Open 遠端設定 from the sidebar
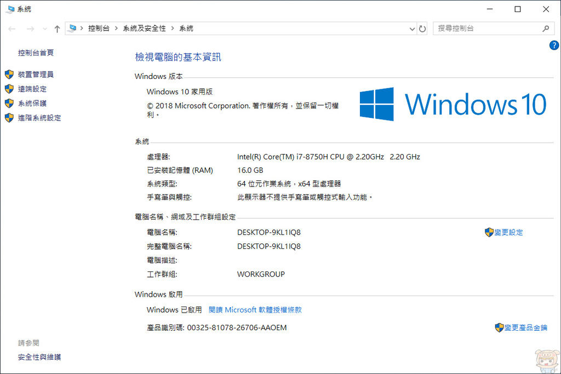The height and width of the screenshot is (374, 561). (x=32, y=89)
